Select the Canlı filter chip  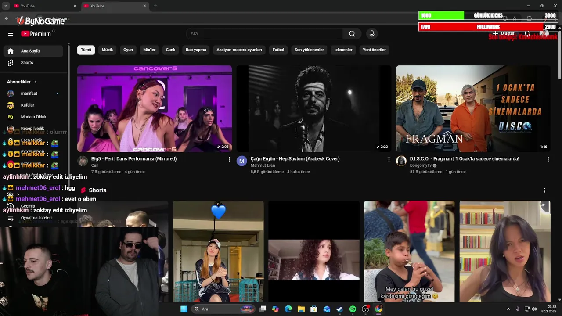170,50
